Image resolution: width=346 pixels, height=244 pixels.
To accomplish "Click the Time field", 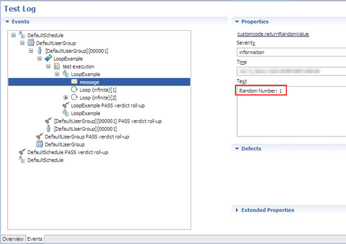I will point(291,71).
